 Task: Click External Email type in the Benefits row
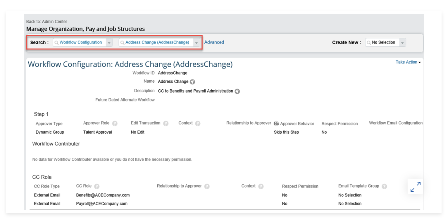(47, 195)
